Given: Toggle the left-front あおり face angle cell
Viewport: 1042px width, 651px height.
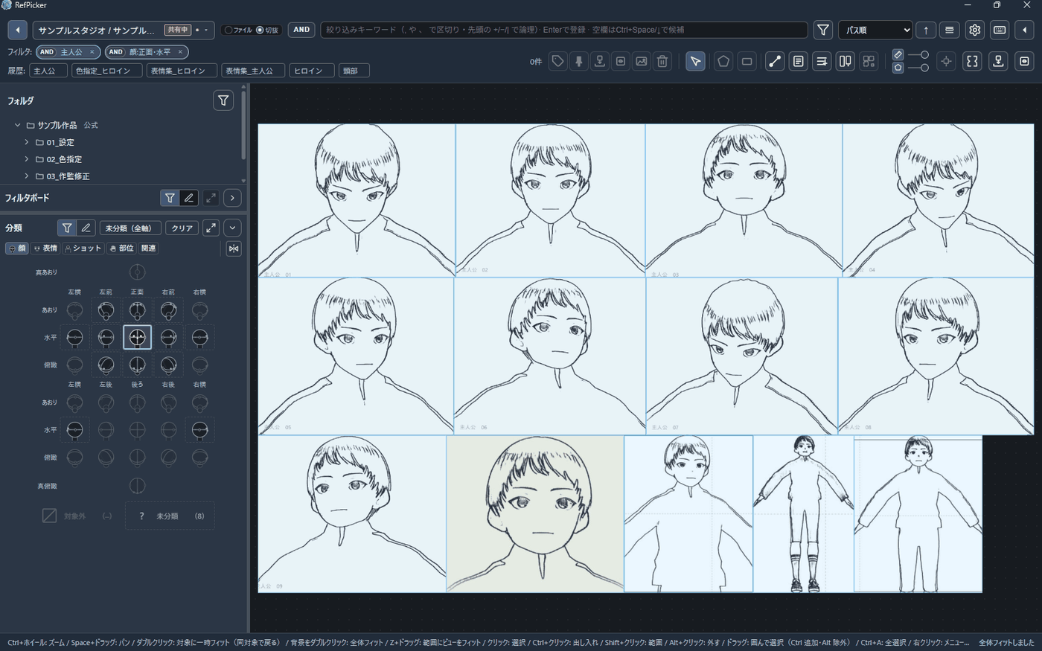Looking at the screenshot, I should point(106,310).
